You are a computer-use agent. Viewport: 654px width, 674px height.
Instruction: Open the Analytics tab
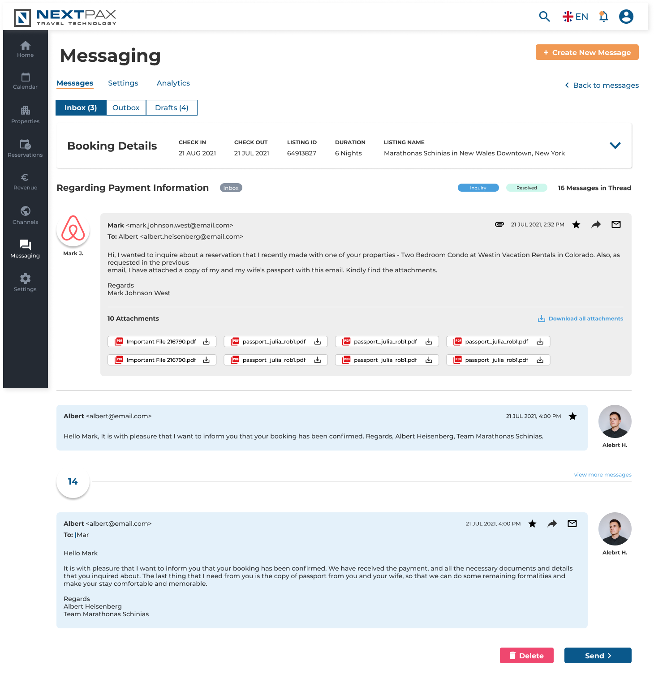point(173,83)
